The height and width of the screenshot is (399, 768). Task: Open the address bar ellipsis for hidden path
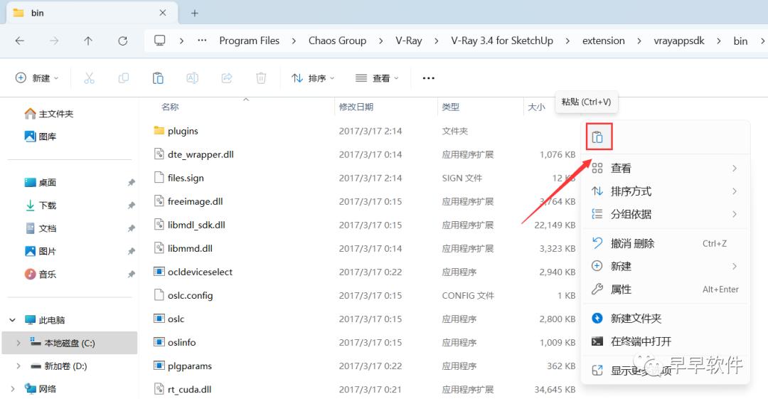pyautogui.click(x=202, y=41)
